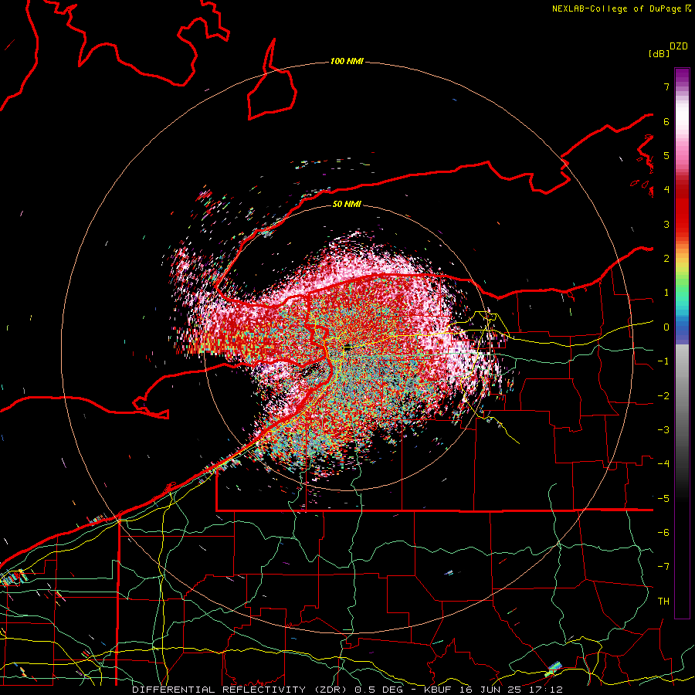The image size is (695, 695).
Task: Click the 16 JUN 25 date in the caption
Action: [x=491, y=690]
